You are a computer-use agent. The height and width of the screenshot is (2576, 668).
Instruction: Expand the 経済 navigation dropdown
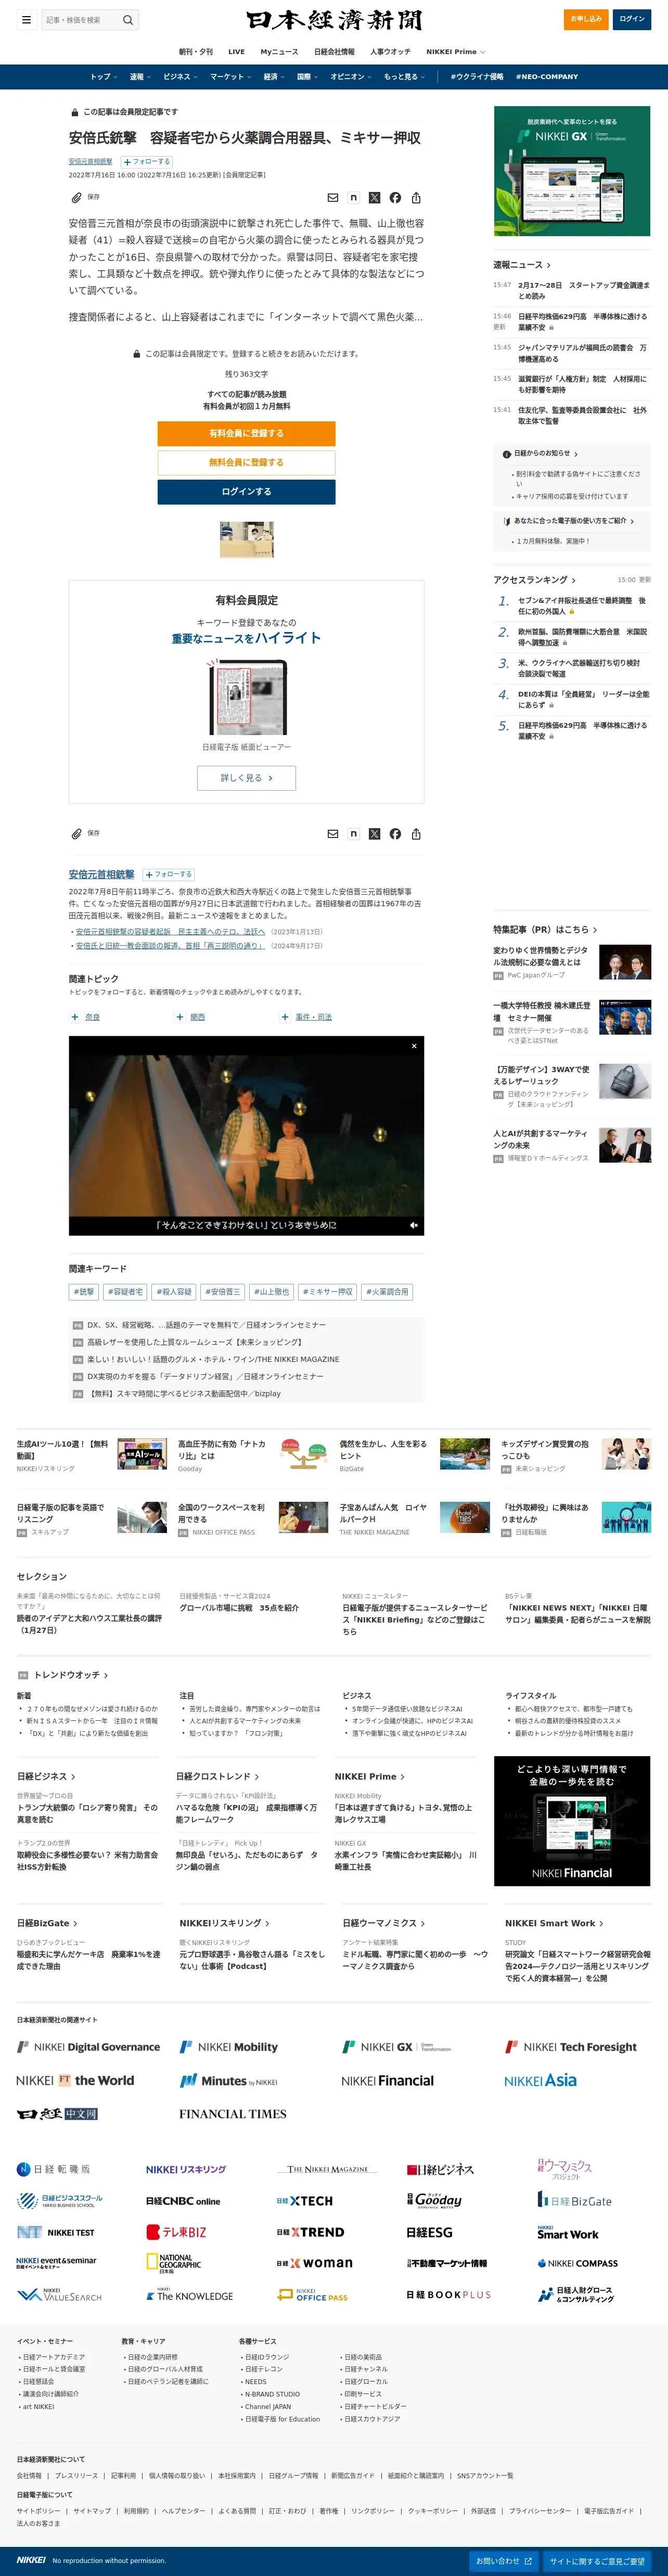point(274,76)
